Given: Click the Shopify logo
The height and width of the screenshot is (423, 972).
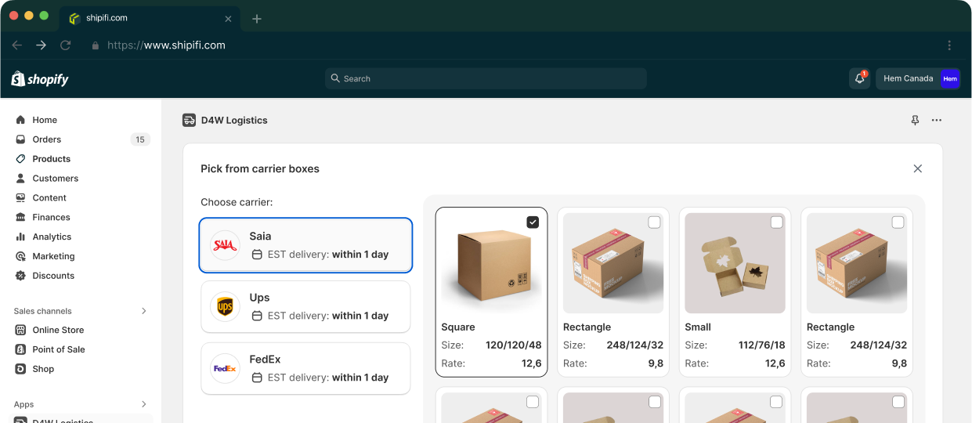Looking at the screenshot, I should pyautogui.click(x=40, y=78).
